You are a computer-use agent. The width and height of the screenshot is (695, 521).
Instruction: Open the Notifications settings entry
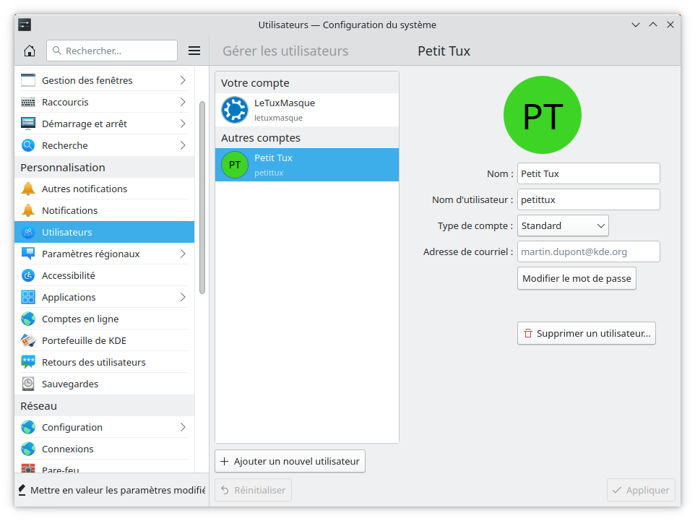point(104,210)
